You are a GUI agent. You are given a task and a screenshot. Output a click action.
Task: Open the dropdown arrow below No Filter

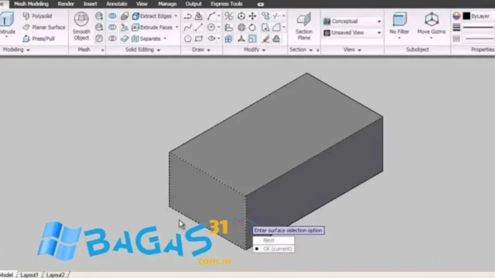(399, 38)
